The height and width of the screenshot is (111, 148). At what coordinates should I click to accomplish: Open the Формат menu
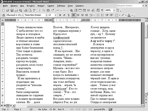pyautogui.click(x=41, y=6)
